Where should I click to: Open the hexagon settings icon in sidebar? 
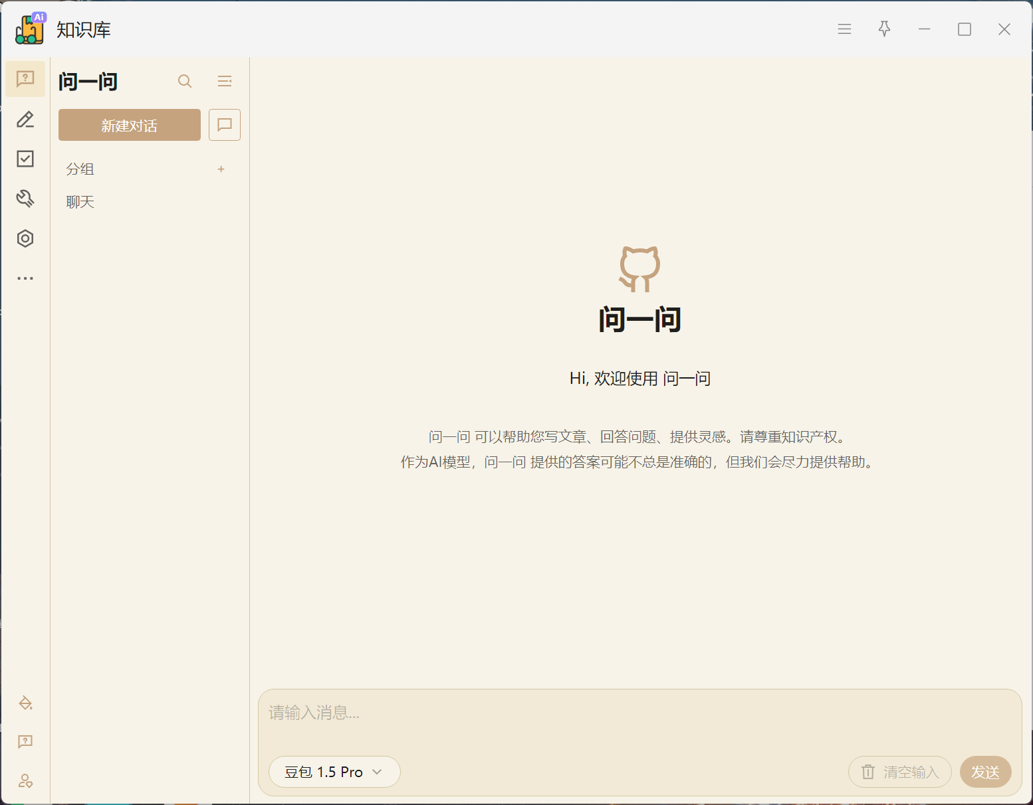coord(25,238)
